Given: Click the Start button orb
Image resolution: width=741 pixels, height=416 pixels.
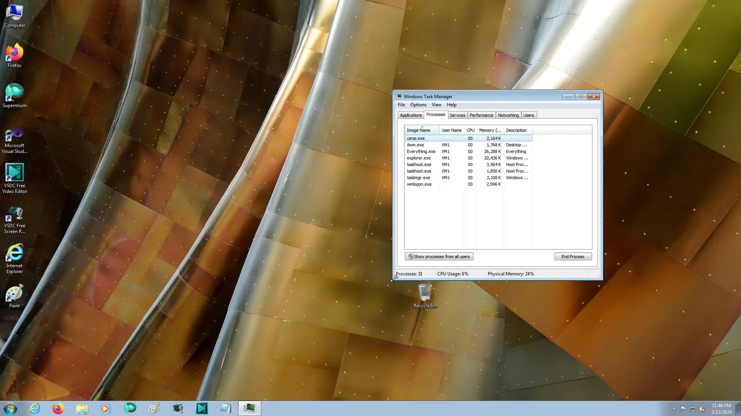Looking at the screenshot, I should point(10,408).
